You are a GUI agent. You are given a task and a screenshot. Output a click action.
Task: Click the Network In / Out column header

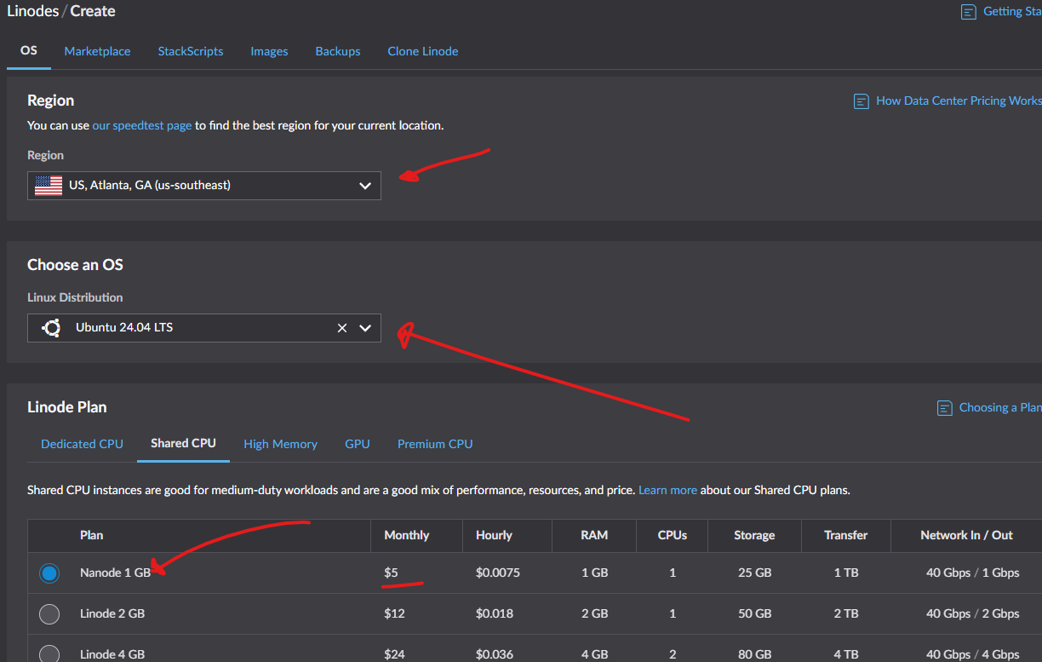click(x=966, y=535)
